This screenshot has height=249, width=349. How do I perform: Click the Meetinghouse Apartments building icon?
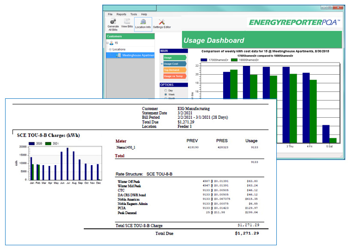(118, 55)
